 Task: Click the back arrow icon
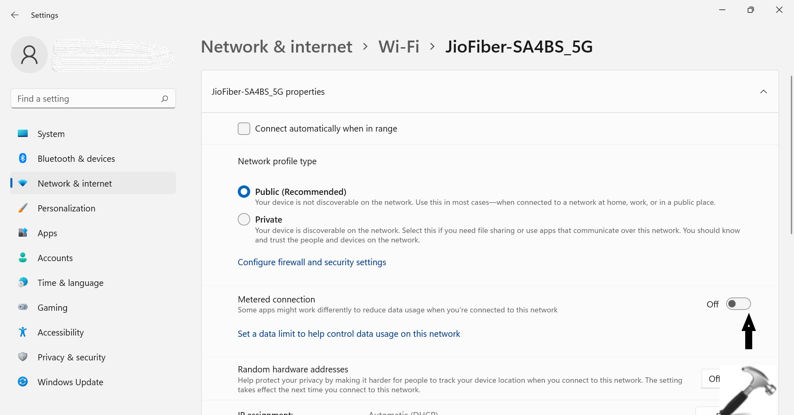click(15, 15)
